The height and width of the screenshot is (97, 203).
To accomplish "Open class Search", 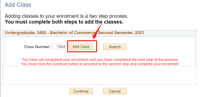I will (115, 47).
